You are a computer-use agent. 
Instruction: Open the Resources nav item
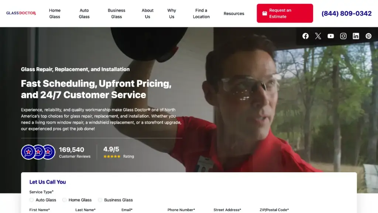pos(234,14)
